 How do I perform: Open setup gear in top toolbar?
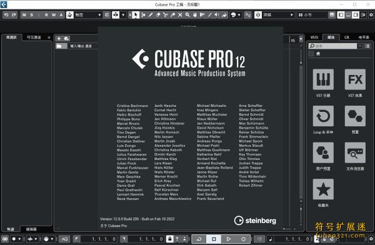pyautogui.click(x=371, y=15)
